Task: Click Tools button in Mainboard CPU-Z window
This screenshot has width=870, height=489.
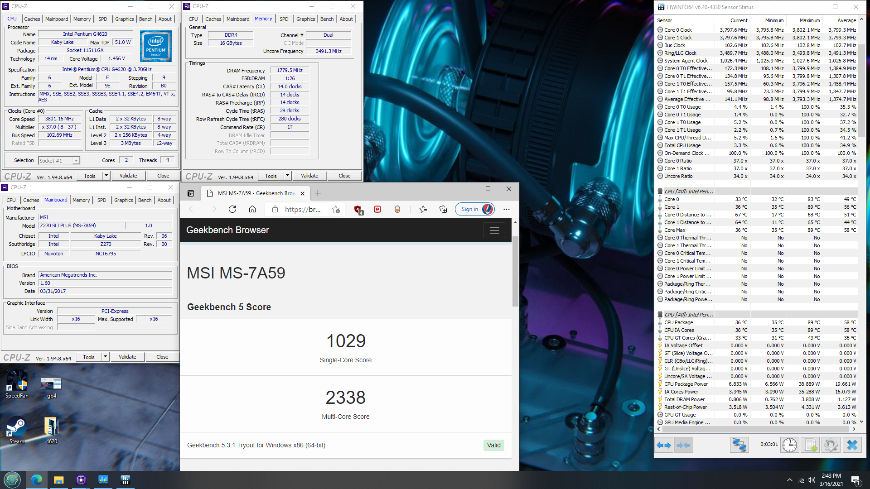Action: tap(89, 357)
